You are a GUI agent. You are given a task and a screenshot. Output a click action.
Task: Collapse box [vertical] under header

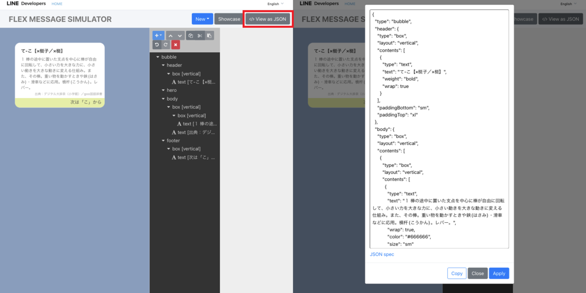[168, 74]
